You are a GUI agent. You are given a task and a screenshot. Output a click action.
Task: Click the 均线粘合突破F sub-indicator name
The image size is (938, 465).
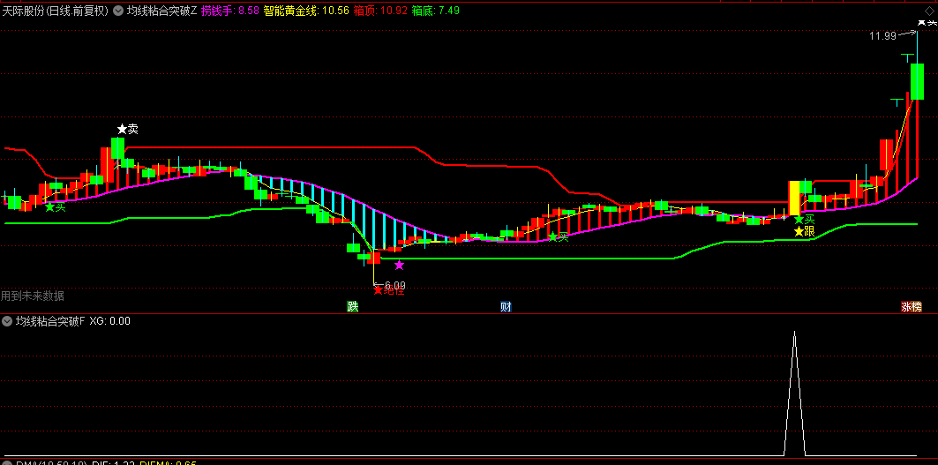tap(50, 321)
